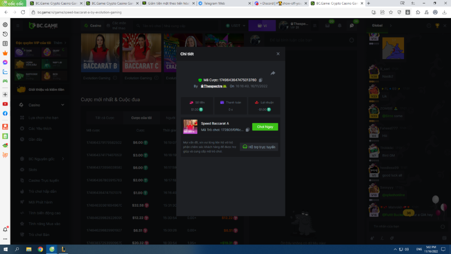Click the Thespectre username link
Image resolution: width=451 pixels, height=254 pixels.
pos(213,86)
